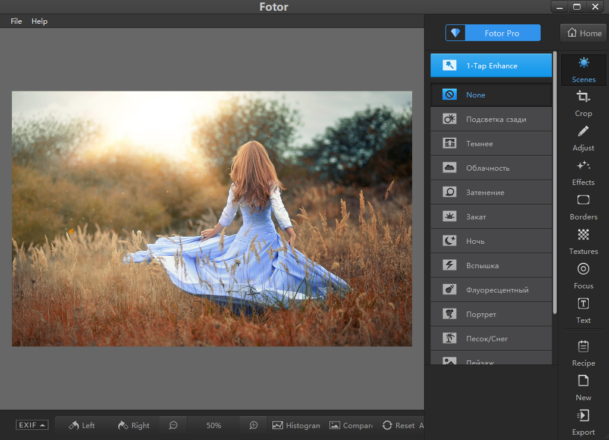Minimize the Fotor window

(560, 7)
